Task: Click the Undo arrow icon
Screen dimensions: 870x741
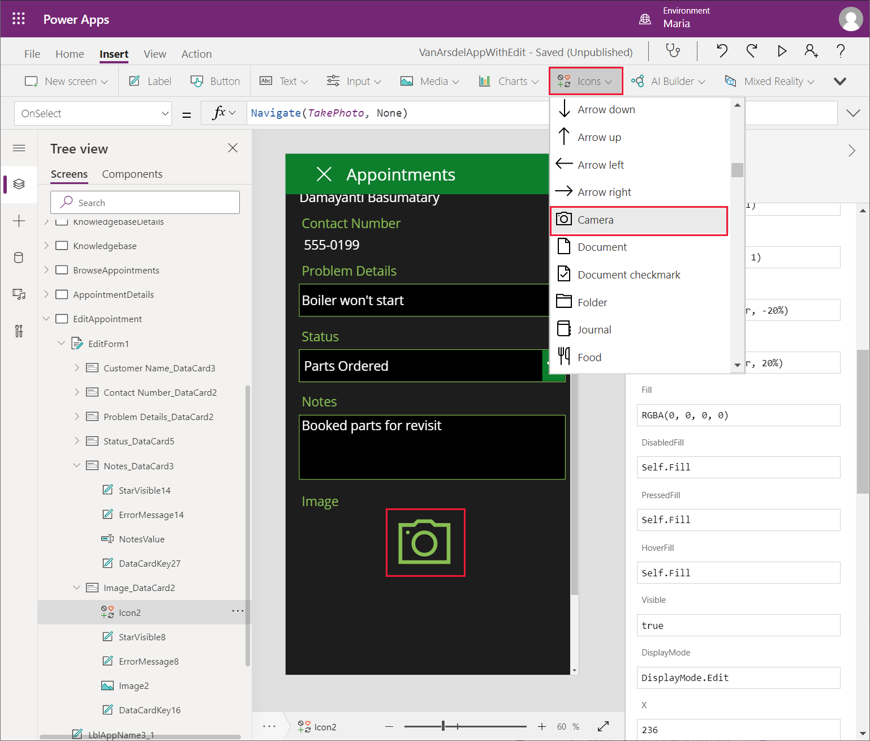Action: click(x=722, y=51)
